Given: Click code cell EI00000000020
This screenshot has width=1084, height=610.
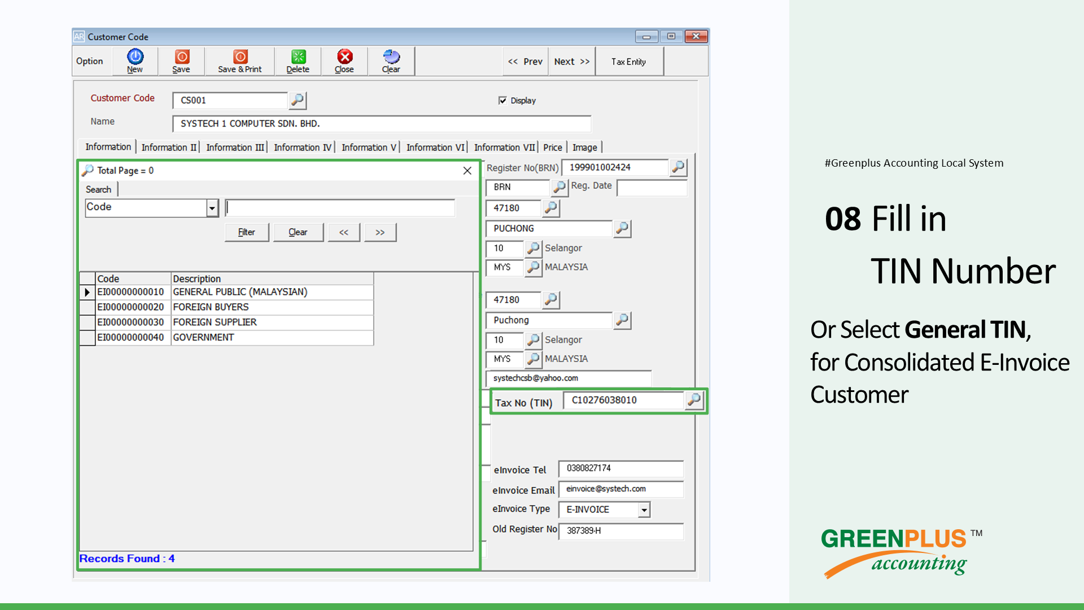Looking at the screenshot, I should 133,307.
